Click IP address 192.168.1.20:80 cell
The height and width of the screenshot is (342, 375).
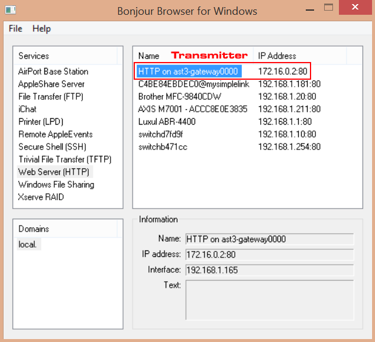287,96
